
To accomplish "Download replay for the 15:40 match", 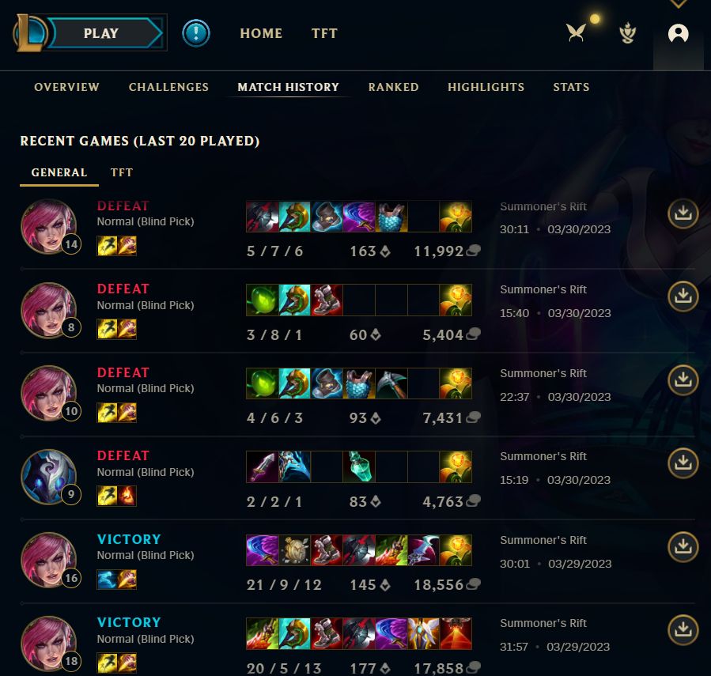I will (x=683, y=296).
